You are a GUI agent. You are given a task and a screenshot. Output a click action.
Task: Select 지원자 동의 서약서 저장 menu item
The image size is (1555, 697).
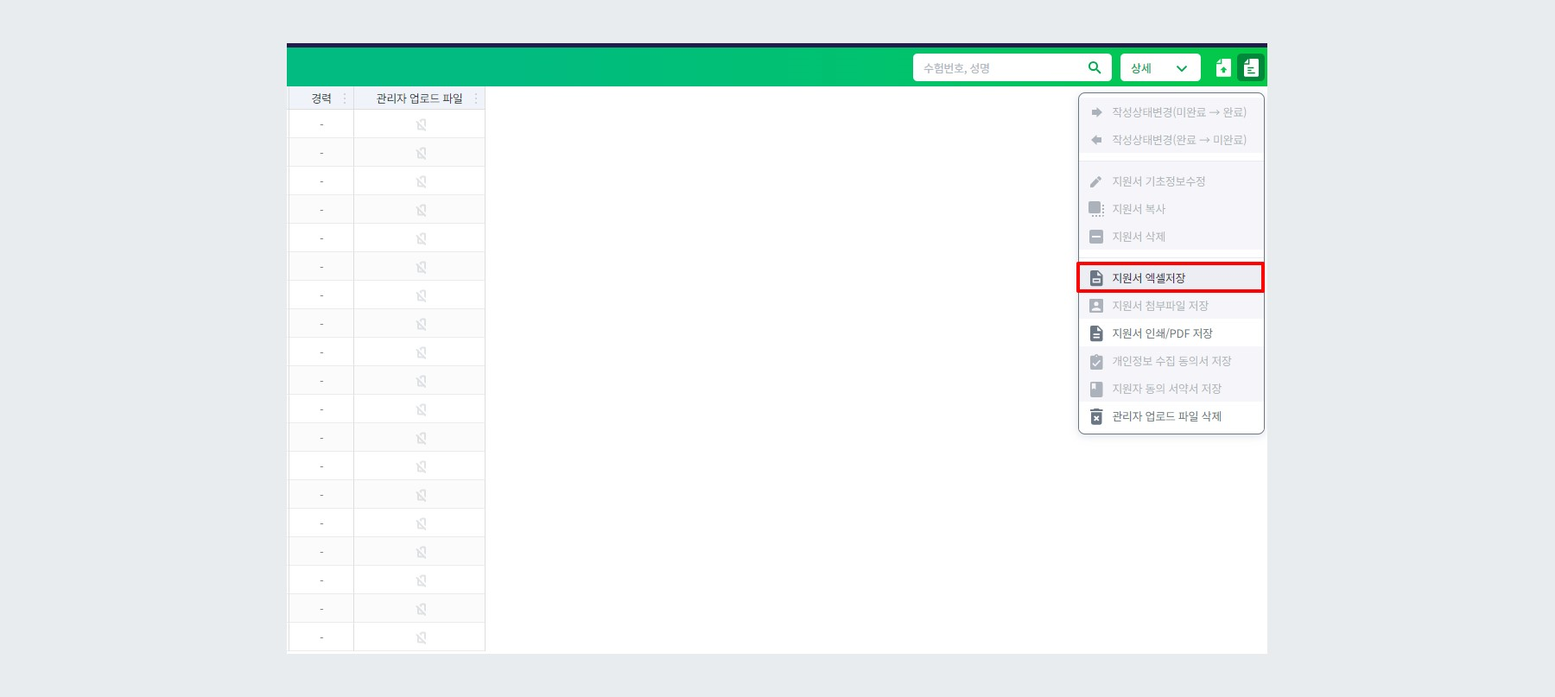[1171, 389]
